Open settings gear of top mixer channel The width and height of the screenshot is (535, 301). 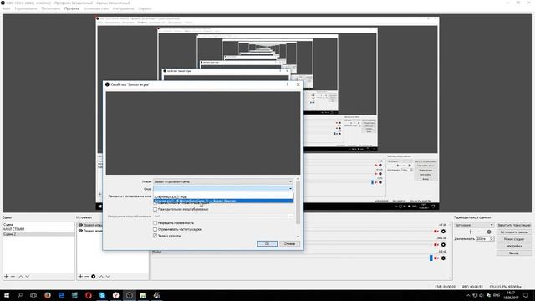443,232
